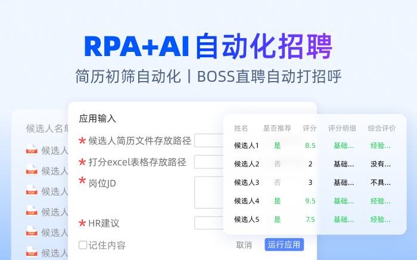Select the 综合评价 column header
The width and height of the screenshot is (417, 260).
(x=382, y=128)
